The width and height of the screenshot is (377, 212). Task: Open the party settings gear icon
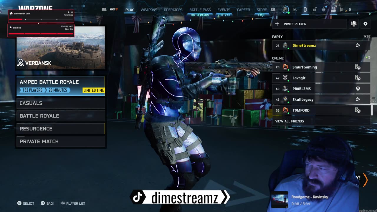coord(365,24)
